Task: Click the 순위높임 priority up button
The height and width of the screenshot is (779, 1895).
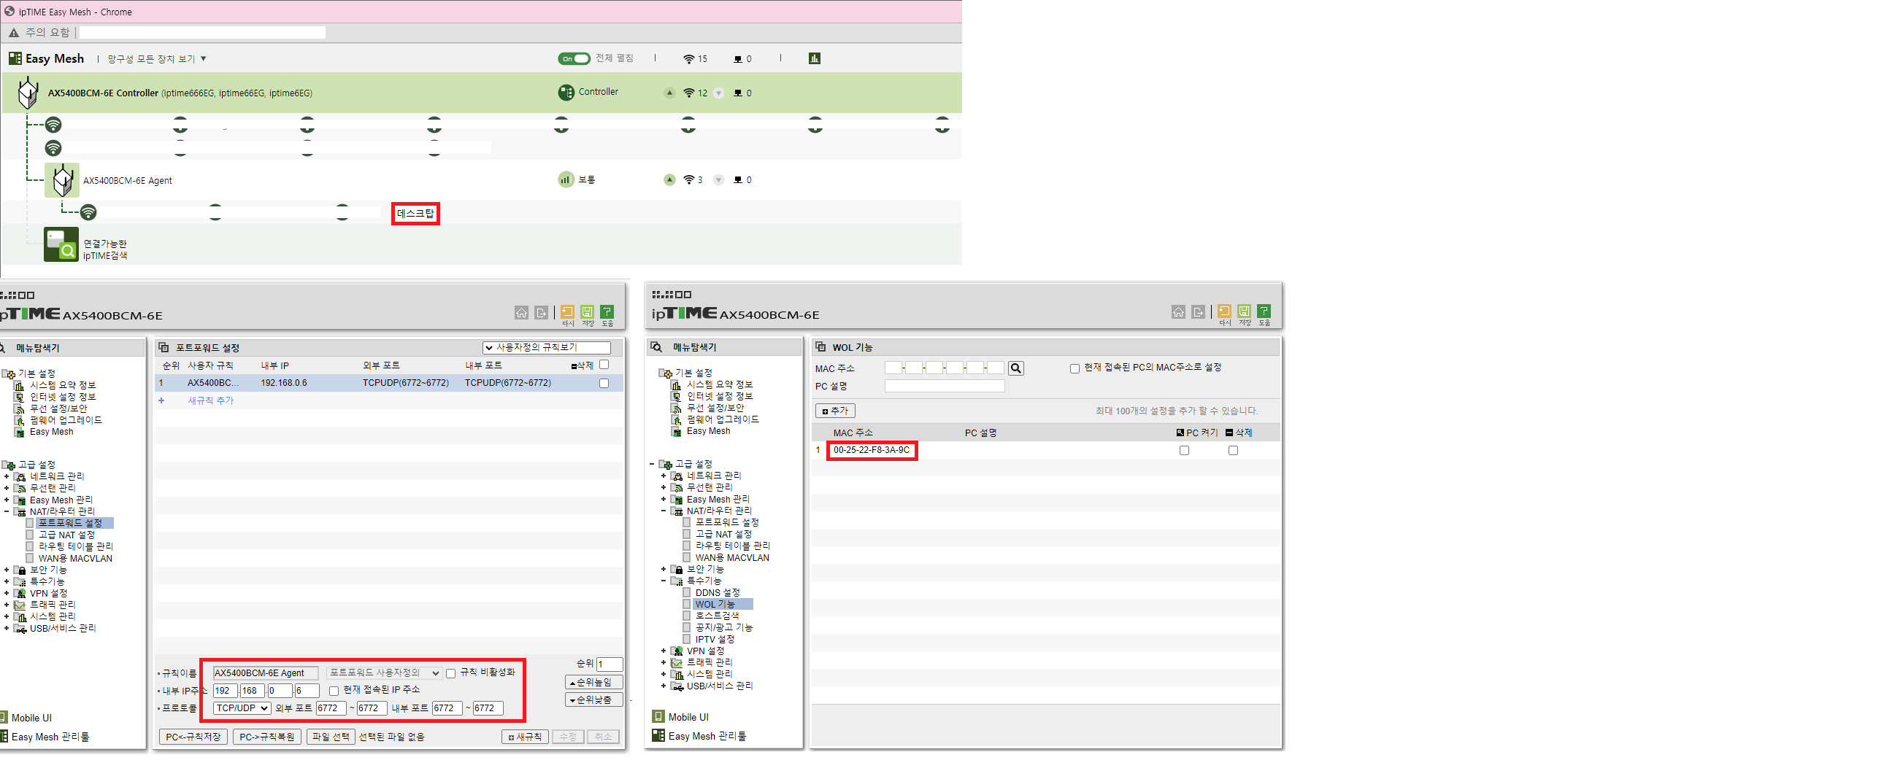Action: pos(593,682)
